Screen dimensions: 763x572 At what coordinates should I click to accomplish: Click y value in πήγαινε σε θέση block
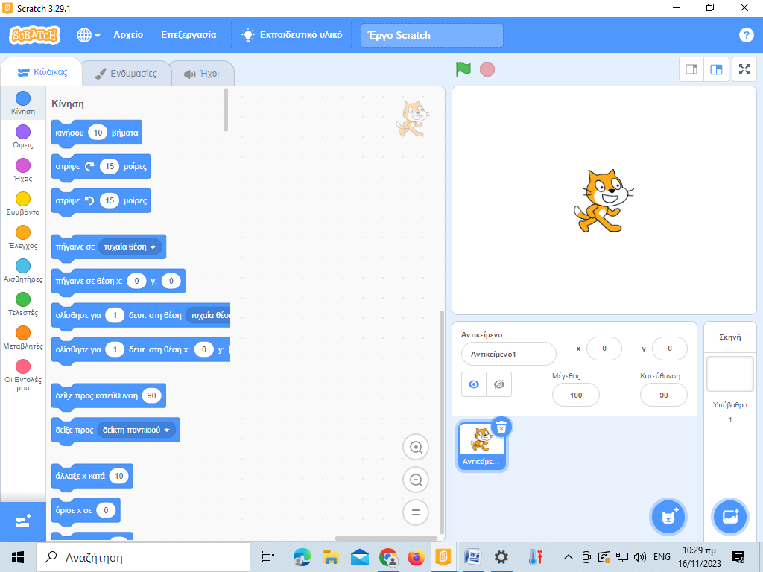(x=171, y=281)
